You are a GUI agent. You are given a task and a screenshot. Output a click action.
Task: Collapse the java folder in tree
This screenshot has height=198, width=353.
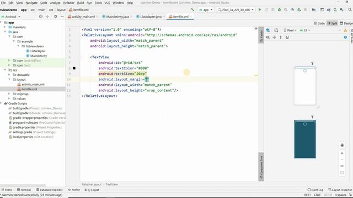(x=5, y=32)
